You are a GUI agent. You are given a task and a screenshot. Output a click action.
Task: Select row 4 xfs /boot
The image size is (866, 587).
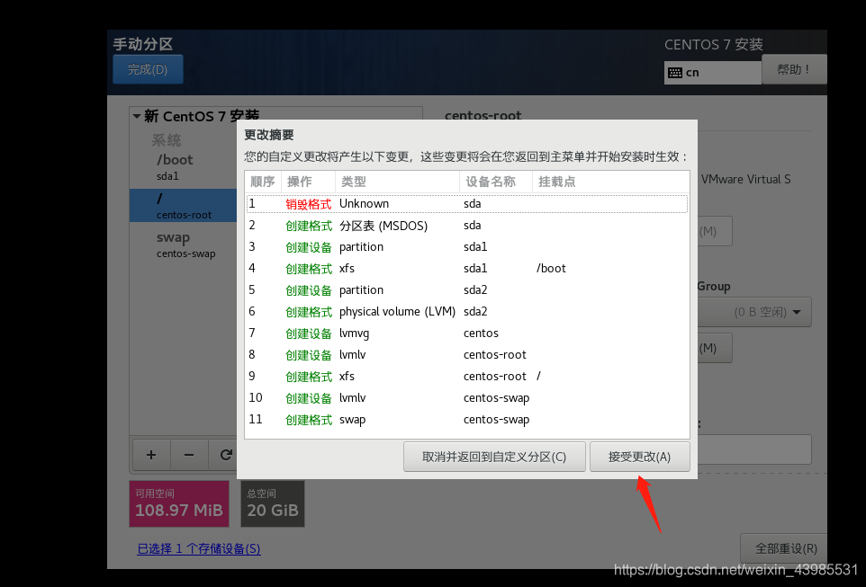(467, 268)
